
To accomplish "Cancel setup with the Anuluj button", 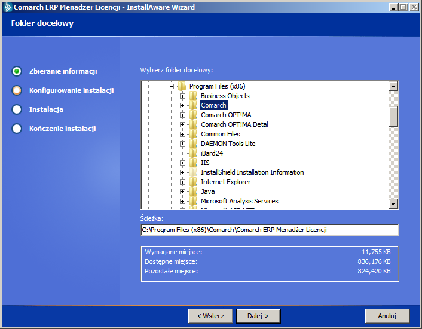I will [387, 316].
